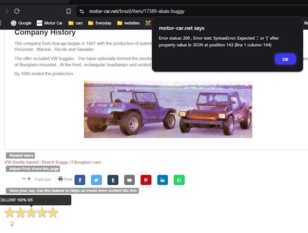The width and height of the screenshot is (308, 233).
Task: Share page on Twitter
Action: (x=96, y=180)
